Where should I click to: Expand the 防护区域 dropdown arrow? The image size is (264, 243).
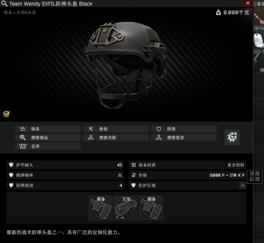(243, 186)
